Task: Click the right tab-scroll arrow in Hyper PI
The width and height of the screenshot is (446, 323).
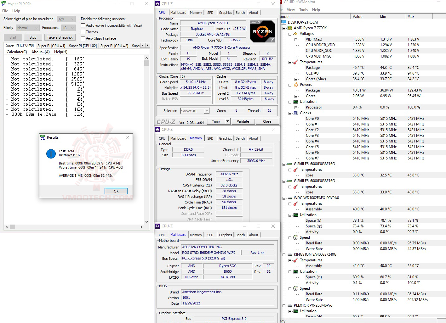Action: [147, 45]
